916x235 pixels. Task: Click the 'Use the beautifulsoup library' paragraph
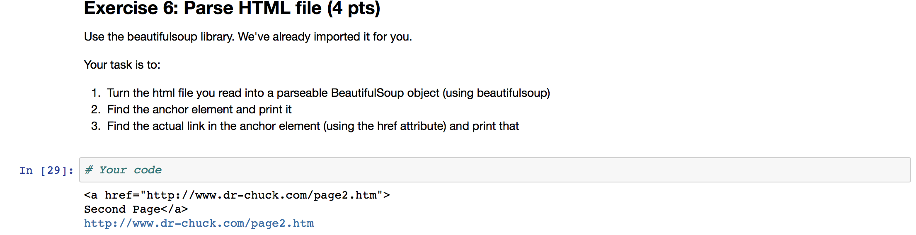(x=248, y=37)
